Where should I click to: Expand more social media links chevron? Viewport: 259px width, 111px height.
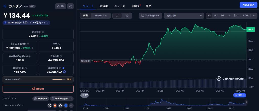point(71,106)
